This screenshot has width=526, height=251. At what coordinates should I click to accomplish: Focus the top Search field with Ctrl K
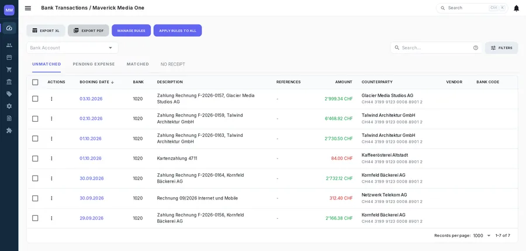point(472,8)
